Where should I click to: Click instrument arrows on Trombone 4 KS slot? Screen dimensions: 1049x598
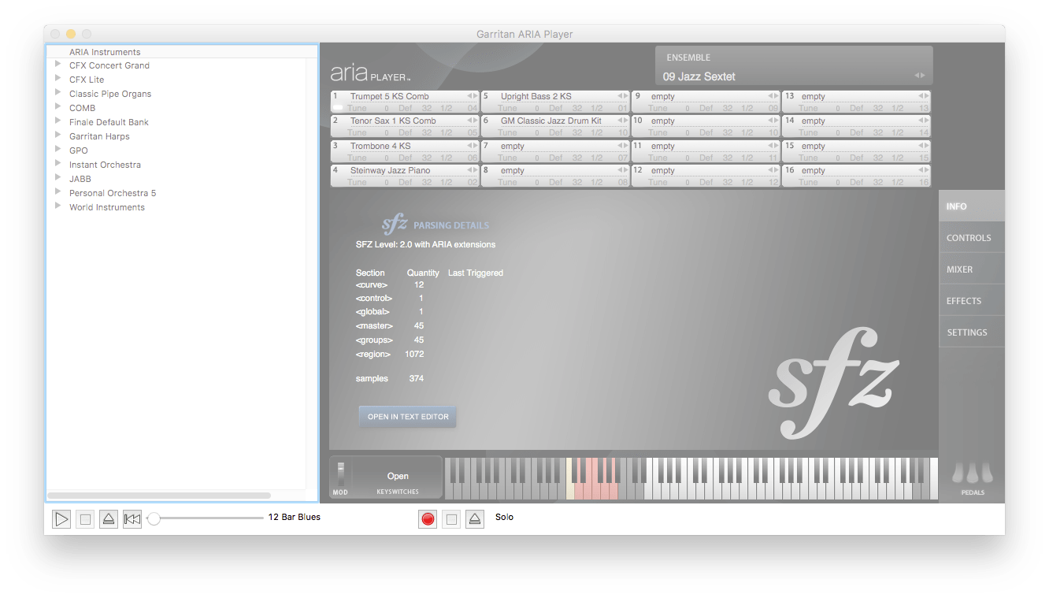click(x=472, y=146)
